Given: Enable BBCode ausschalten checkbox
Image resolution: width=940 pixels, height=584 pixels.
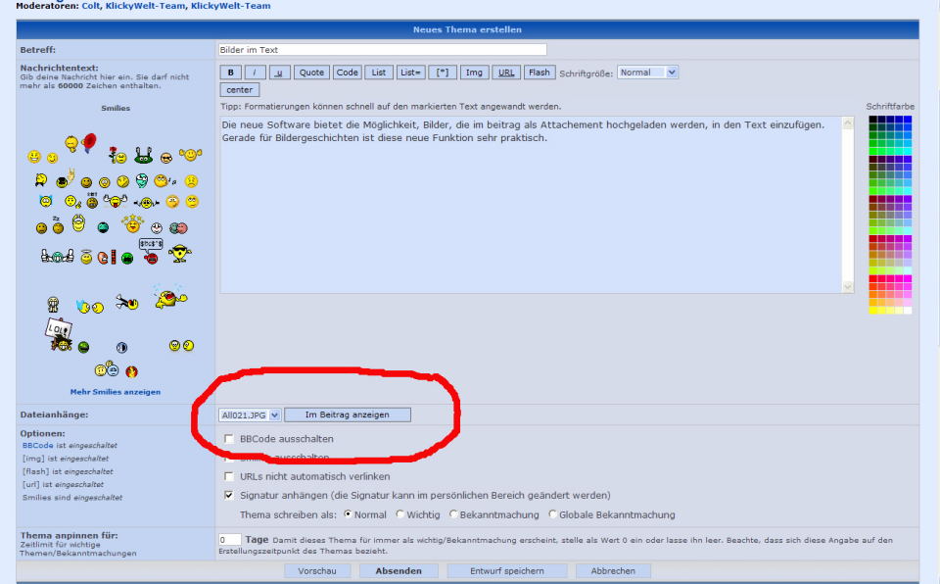Looking at the screenshot, I should (229, 439).
